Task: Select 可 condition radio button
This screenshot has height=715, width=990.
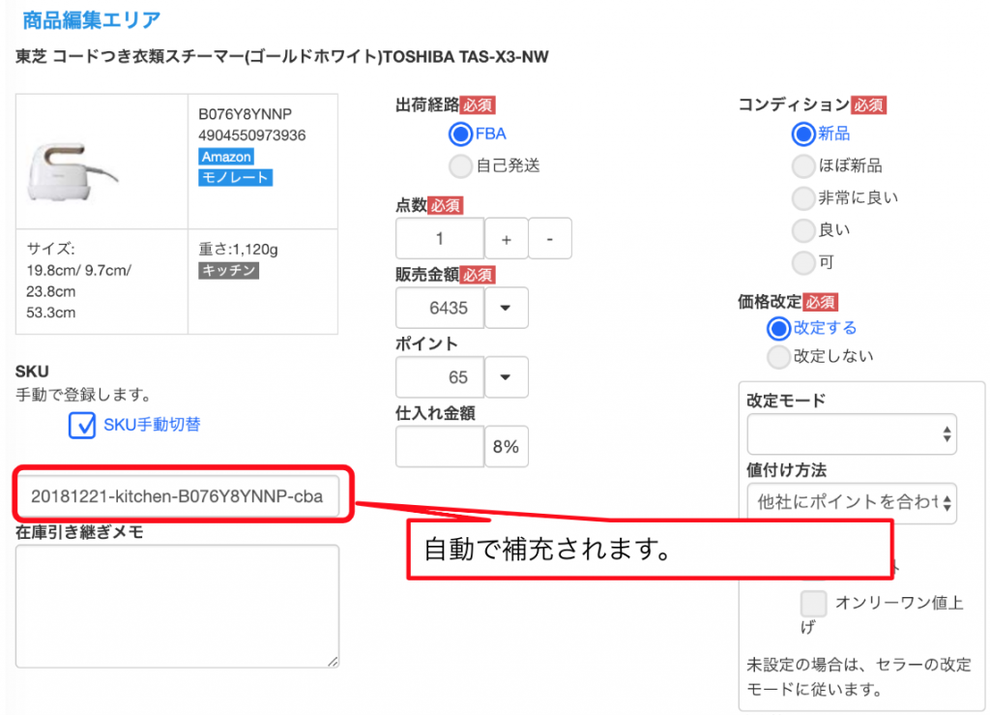Action: [803, 262]
